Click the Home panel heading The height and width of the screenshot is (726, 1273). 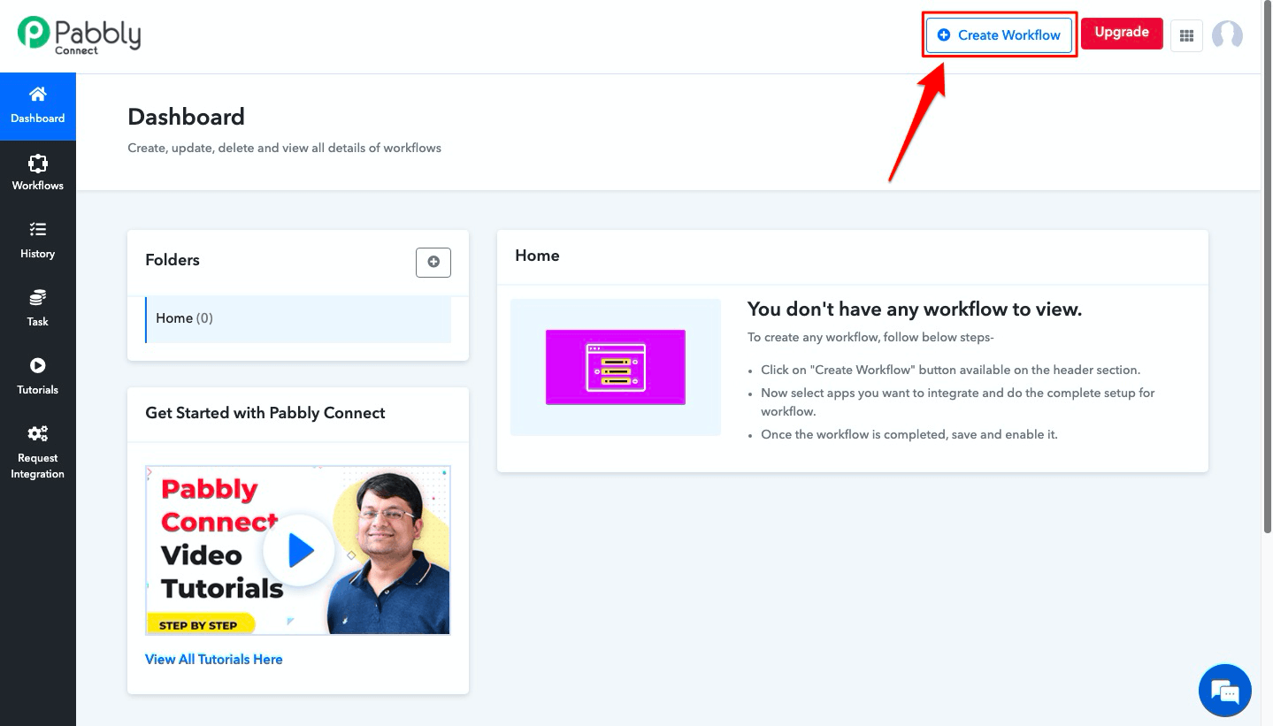pos(537,256)
